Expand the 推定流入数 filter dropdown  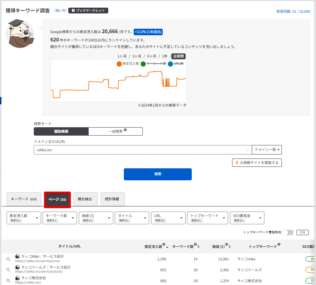24,218
